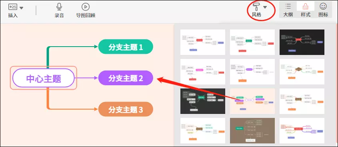
Task: Choose the theme with brown diamond center
Action: click(302, 72)
